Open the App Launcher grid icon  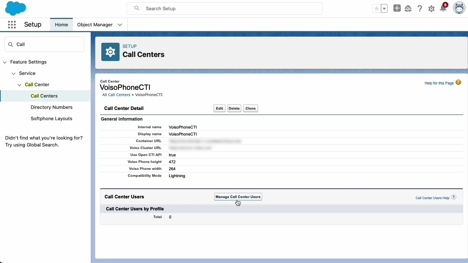12,24
